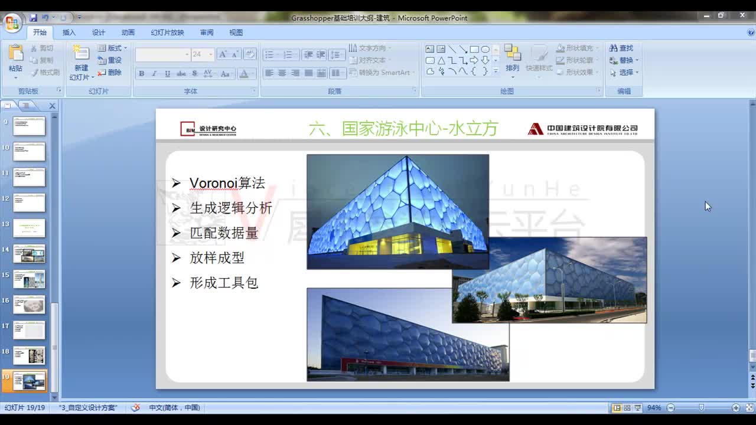Switch to the 审阅 tab
This screenshot has width=756, height=425.
click(207, 32)
